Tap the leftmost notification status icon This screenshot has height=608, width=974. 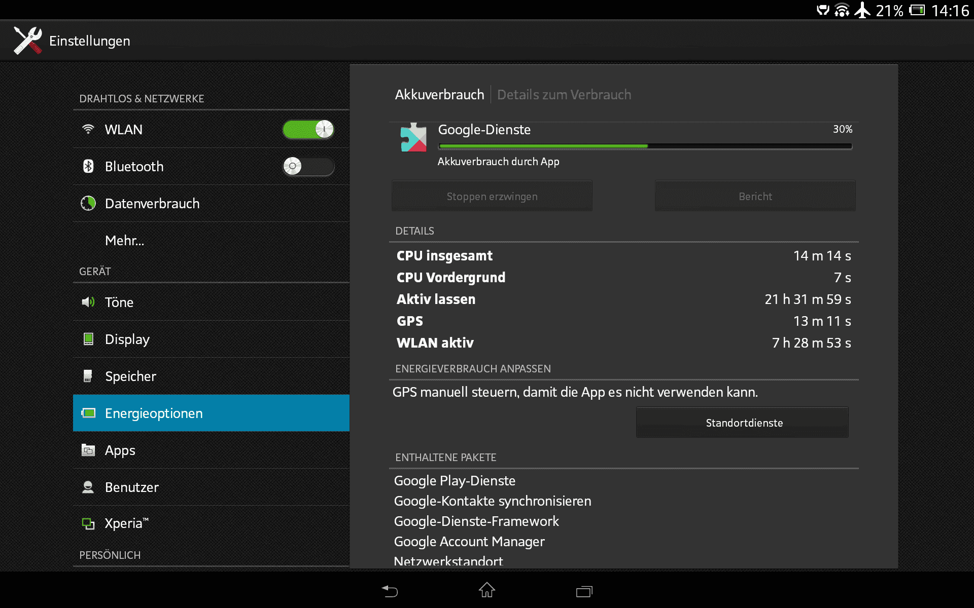pos(823,10)
